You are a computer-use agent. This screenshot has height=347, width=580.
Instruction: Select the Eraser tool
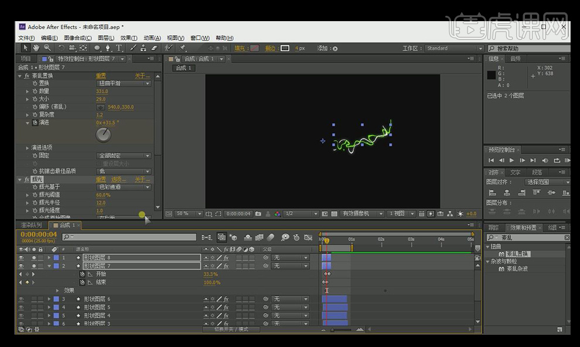[x=155, y=48]
